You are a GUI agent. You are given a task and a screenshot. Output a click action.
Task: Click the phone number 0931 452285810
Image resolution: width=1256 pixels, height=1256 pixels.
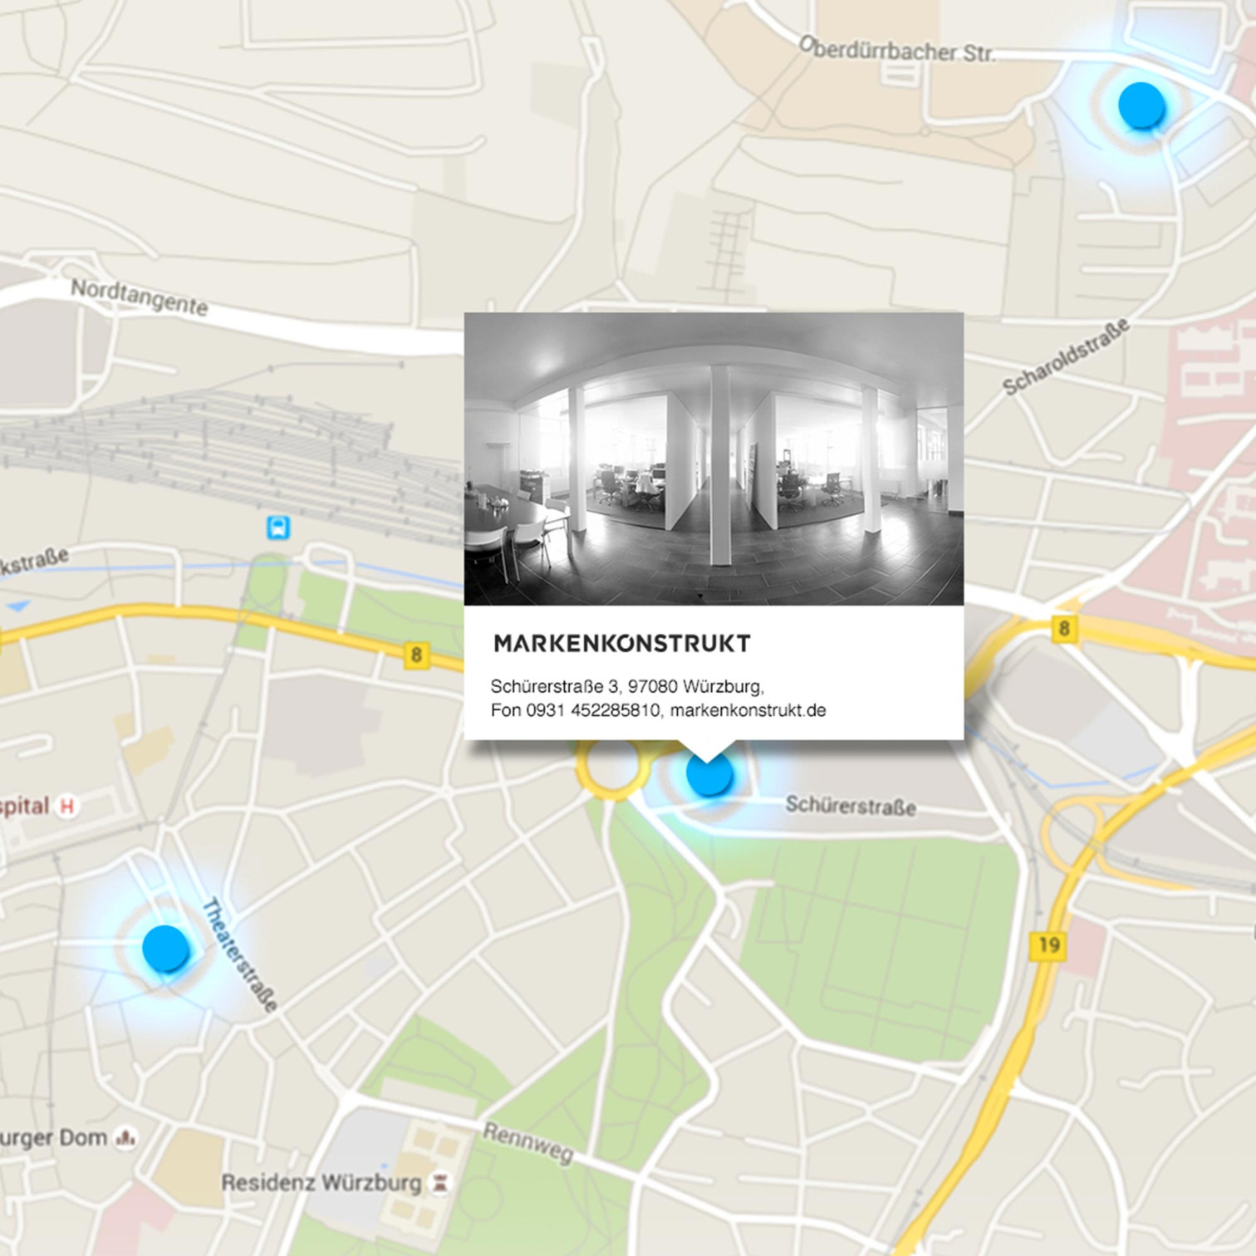click(592, 710)
